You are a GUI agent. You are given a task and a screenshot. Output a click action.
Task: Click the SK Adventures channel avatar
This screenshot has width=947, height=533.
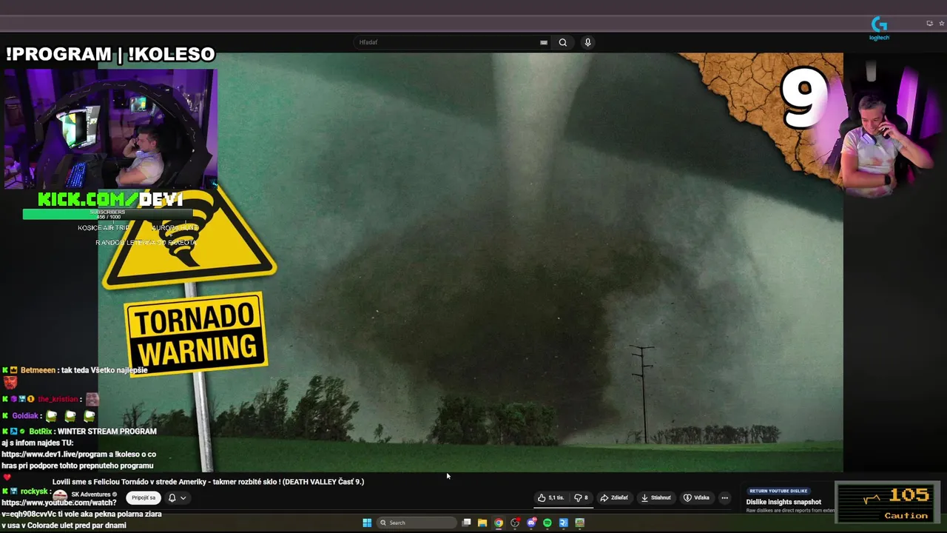[61, 497]
